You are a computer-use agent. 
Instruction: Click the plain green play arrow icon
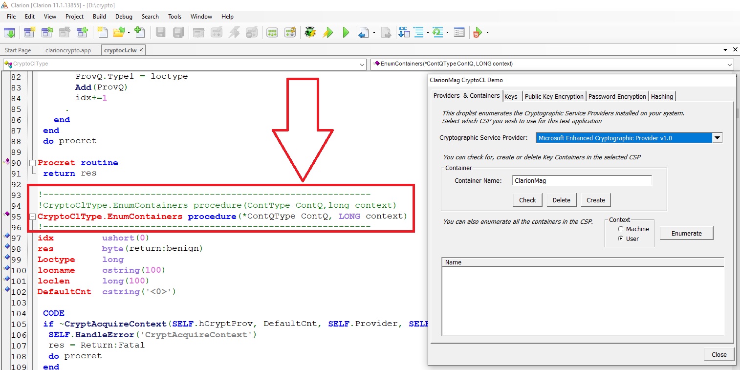pyautogui.click(x=346, y=33)
